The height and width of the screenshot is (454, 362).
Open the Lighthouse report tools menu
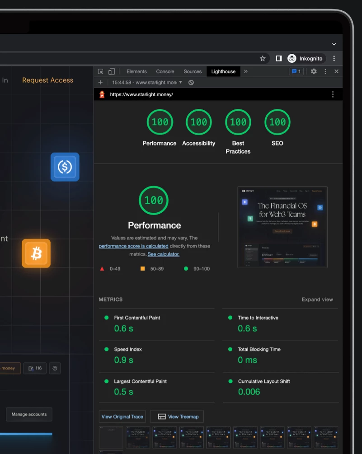(333, 94)
